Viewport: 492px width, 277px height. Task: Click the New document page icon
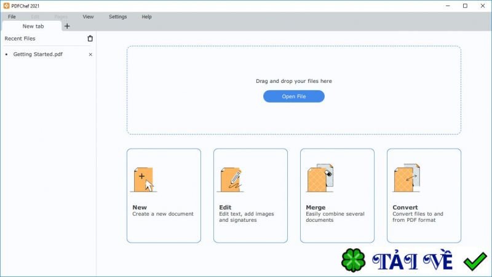point(144,179)
